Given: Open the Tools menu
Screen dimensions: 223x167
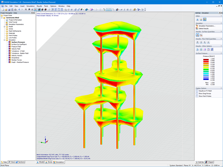Looking at the screenshot, I should (x=46, y=6).
